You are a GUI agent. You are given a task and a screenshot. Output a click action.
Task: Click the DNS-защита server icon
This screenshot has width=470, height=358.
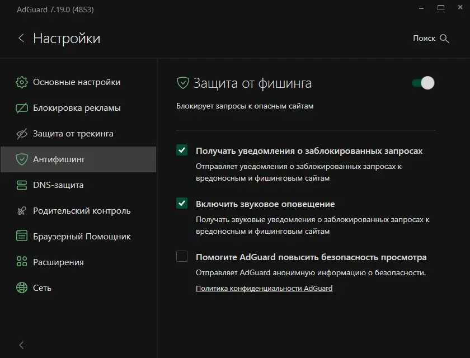coord(21,185)
